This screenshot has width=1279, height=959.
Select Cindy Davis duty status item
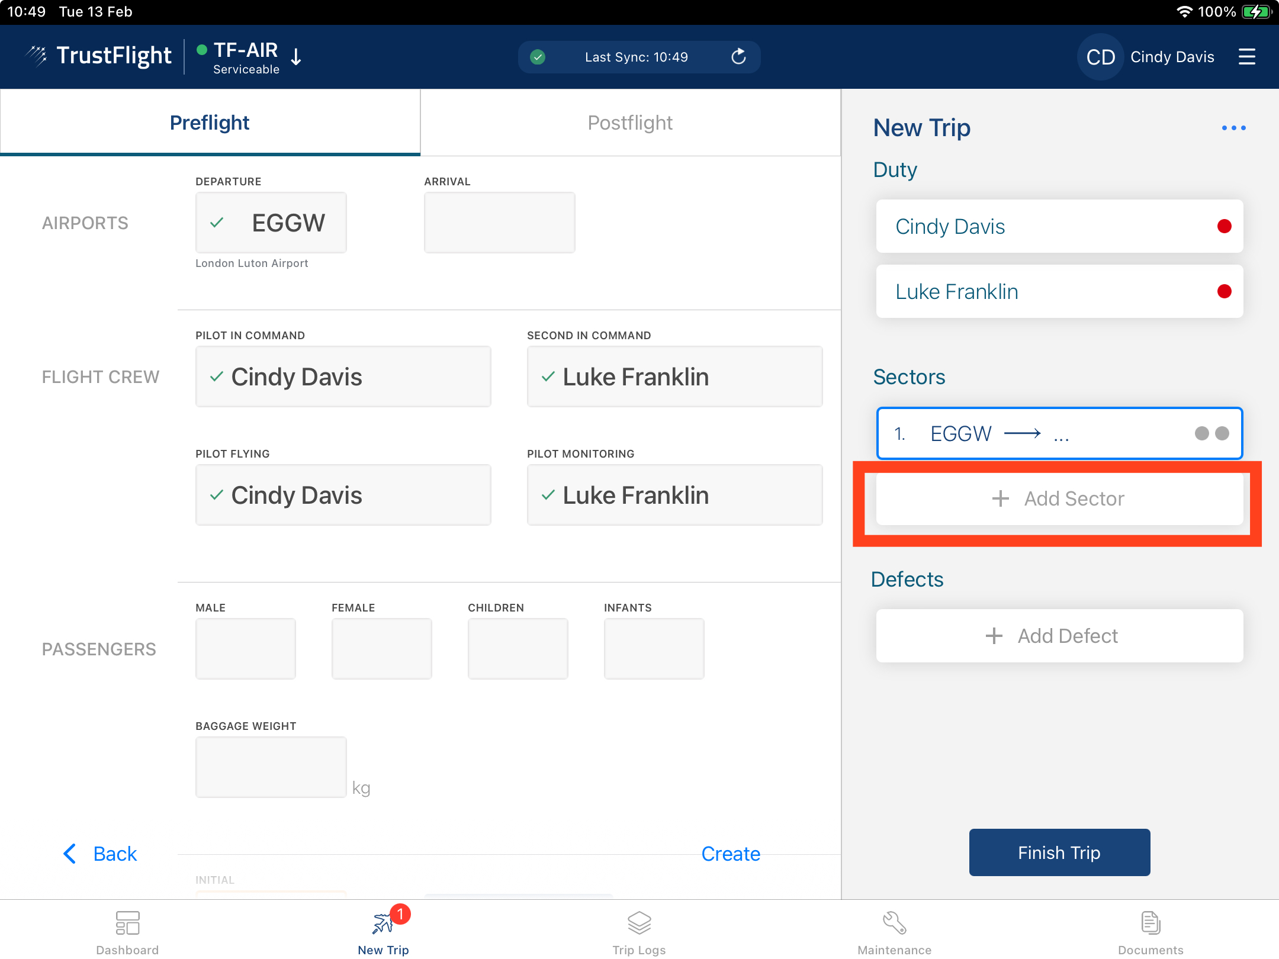[1059, 226]
